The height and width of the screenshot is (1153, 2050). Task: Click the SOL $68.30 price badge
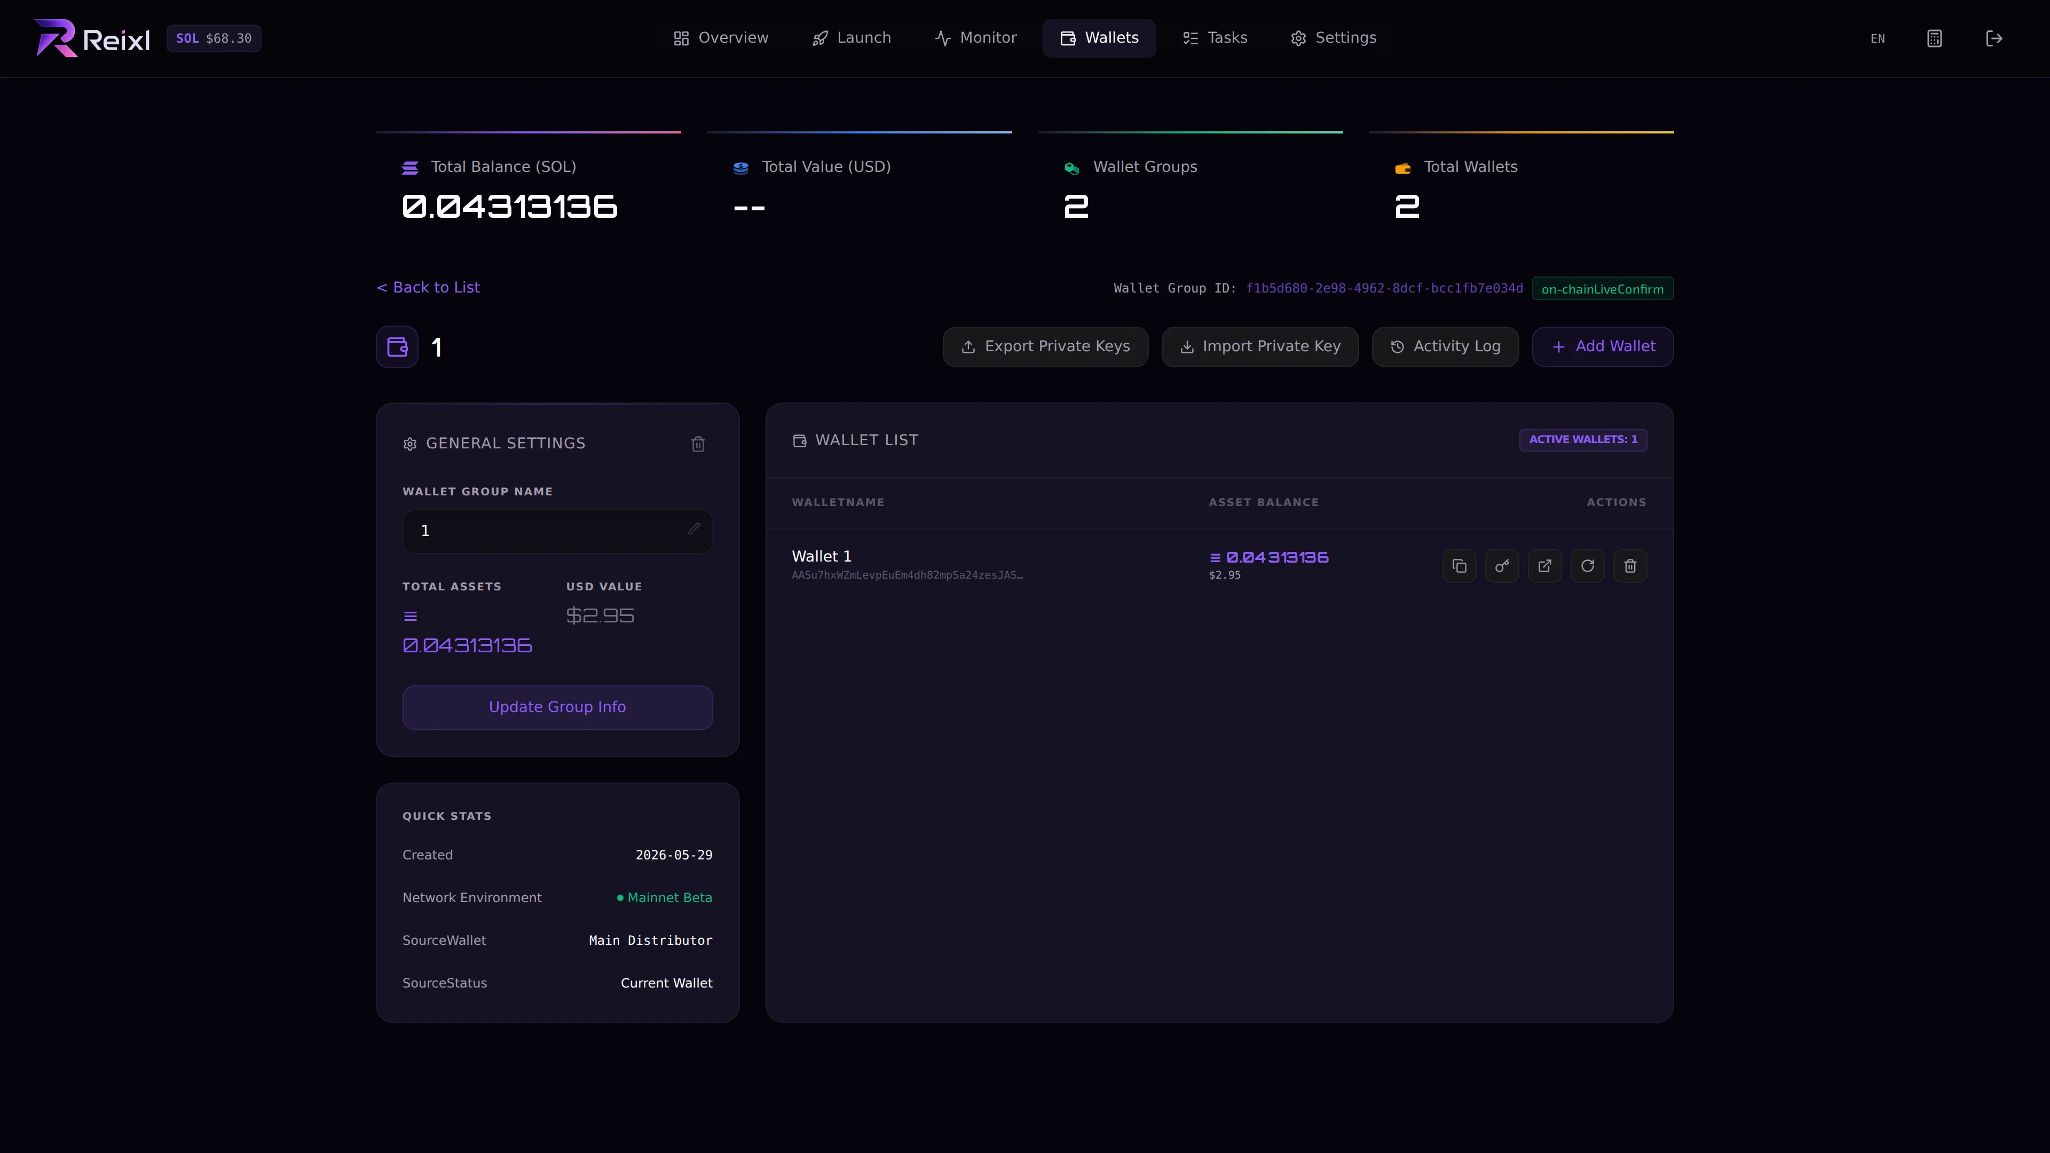(x=214, y=38)
